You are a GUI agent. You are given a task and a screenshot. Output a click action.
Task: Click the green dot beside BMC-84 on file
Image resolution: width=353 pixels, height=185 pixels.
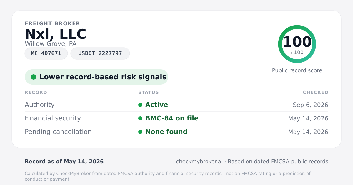(140, 118)
